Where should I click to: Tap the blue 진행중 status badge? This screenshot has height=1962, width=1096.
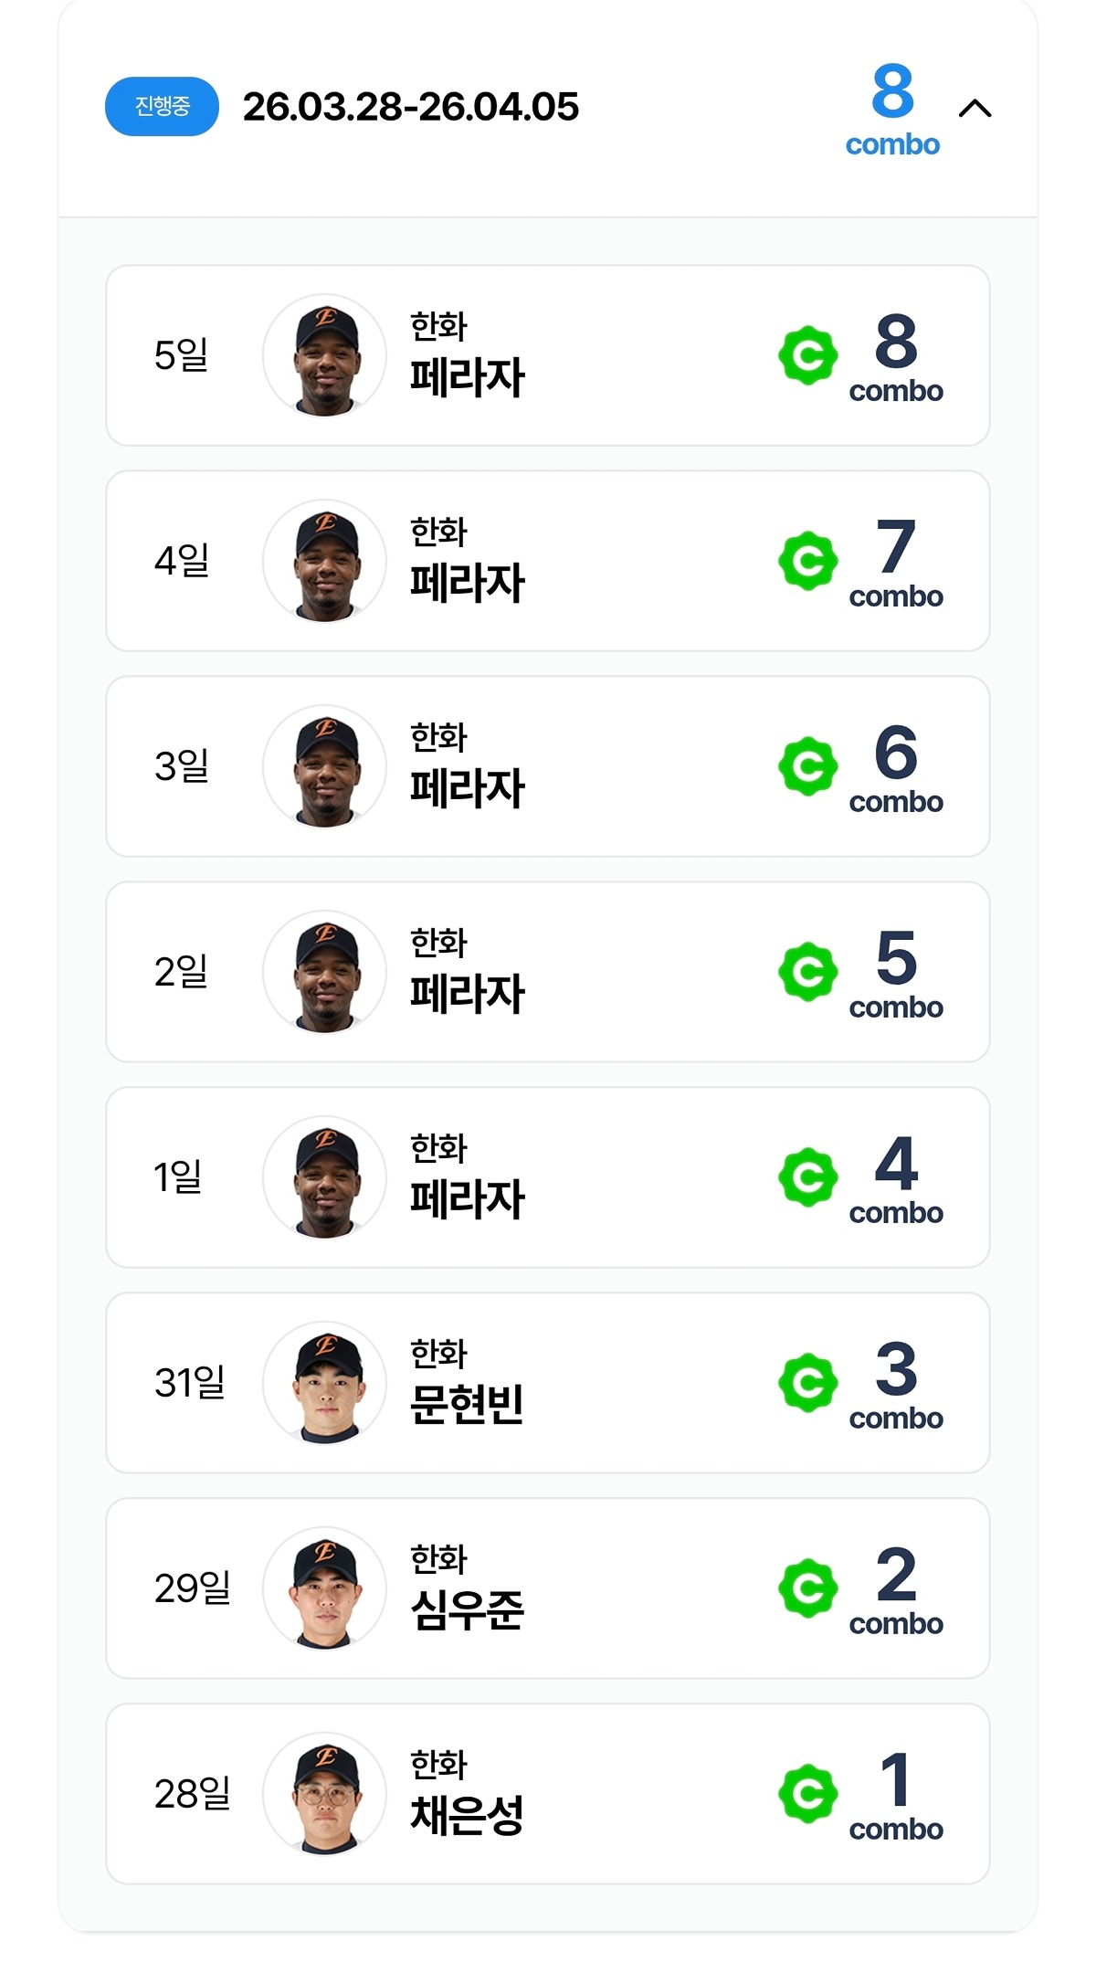pyautogui.click(x=162, y=107)
